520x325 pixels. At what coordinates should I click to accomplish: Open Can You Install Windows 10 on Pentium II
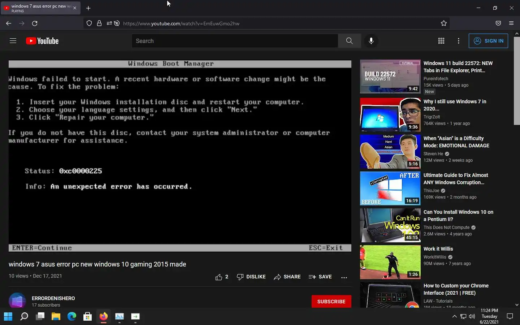tap(458, 216)
